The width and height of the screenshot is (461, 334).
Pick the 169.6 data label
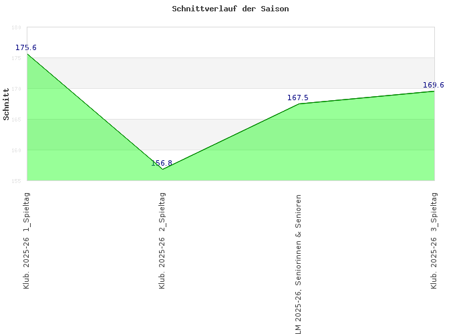coord(434,85)
